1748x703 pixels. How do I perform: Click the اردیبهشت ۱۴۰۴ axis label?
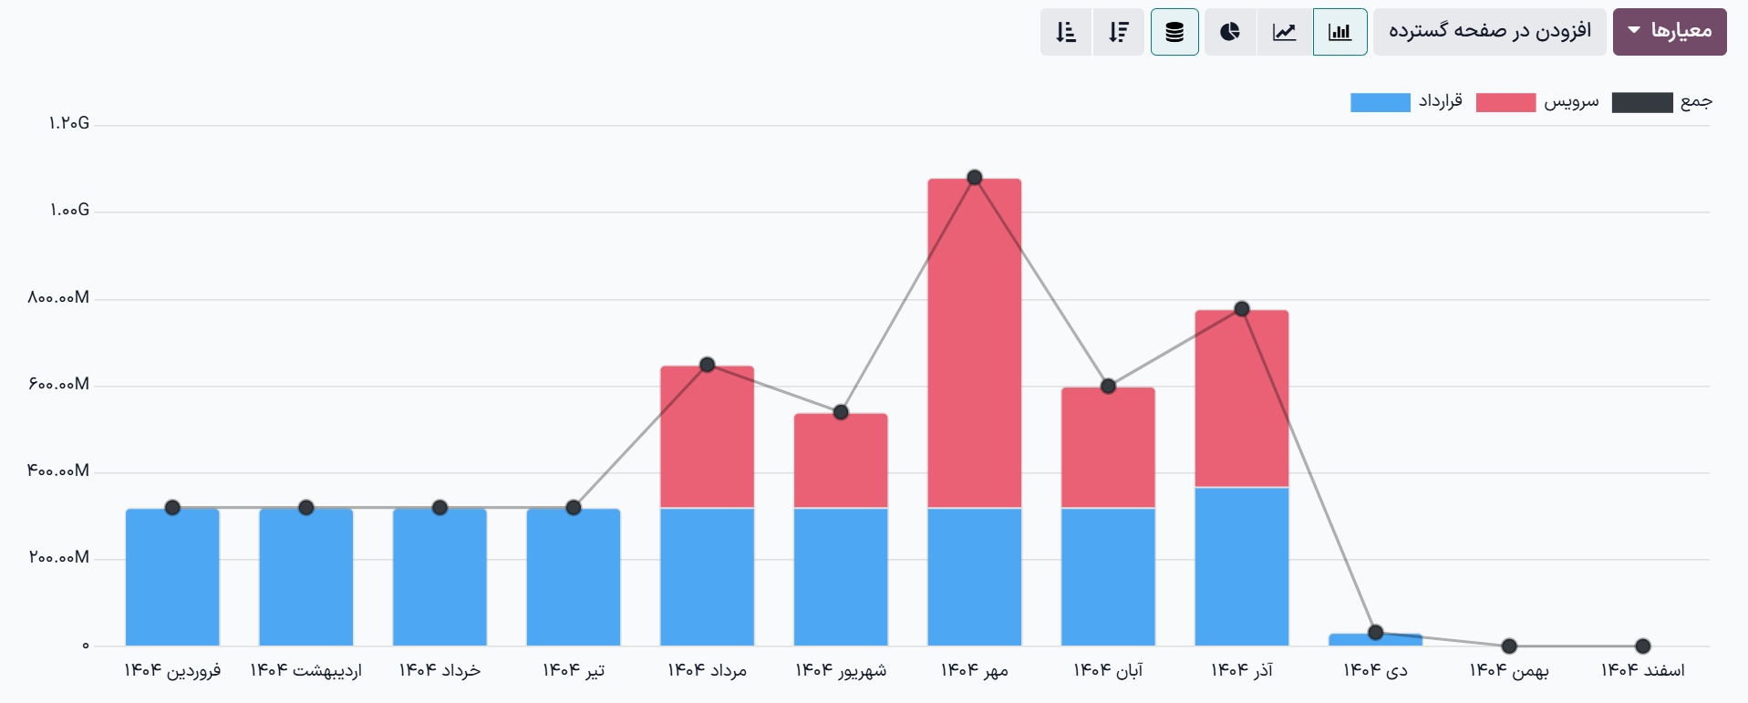click(x=306, y=670)
